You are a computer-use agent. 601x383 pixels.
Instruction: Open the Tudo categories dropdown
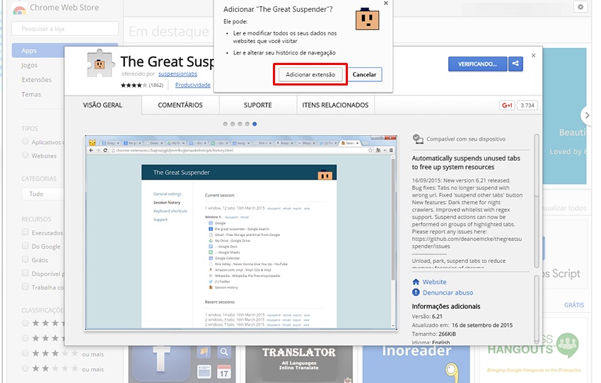43,194
